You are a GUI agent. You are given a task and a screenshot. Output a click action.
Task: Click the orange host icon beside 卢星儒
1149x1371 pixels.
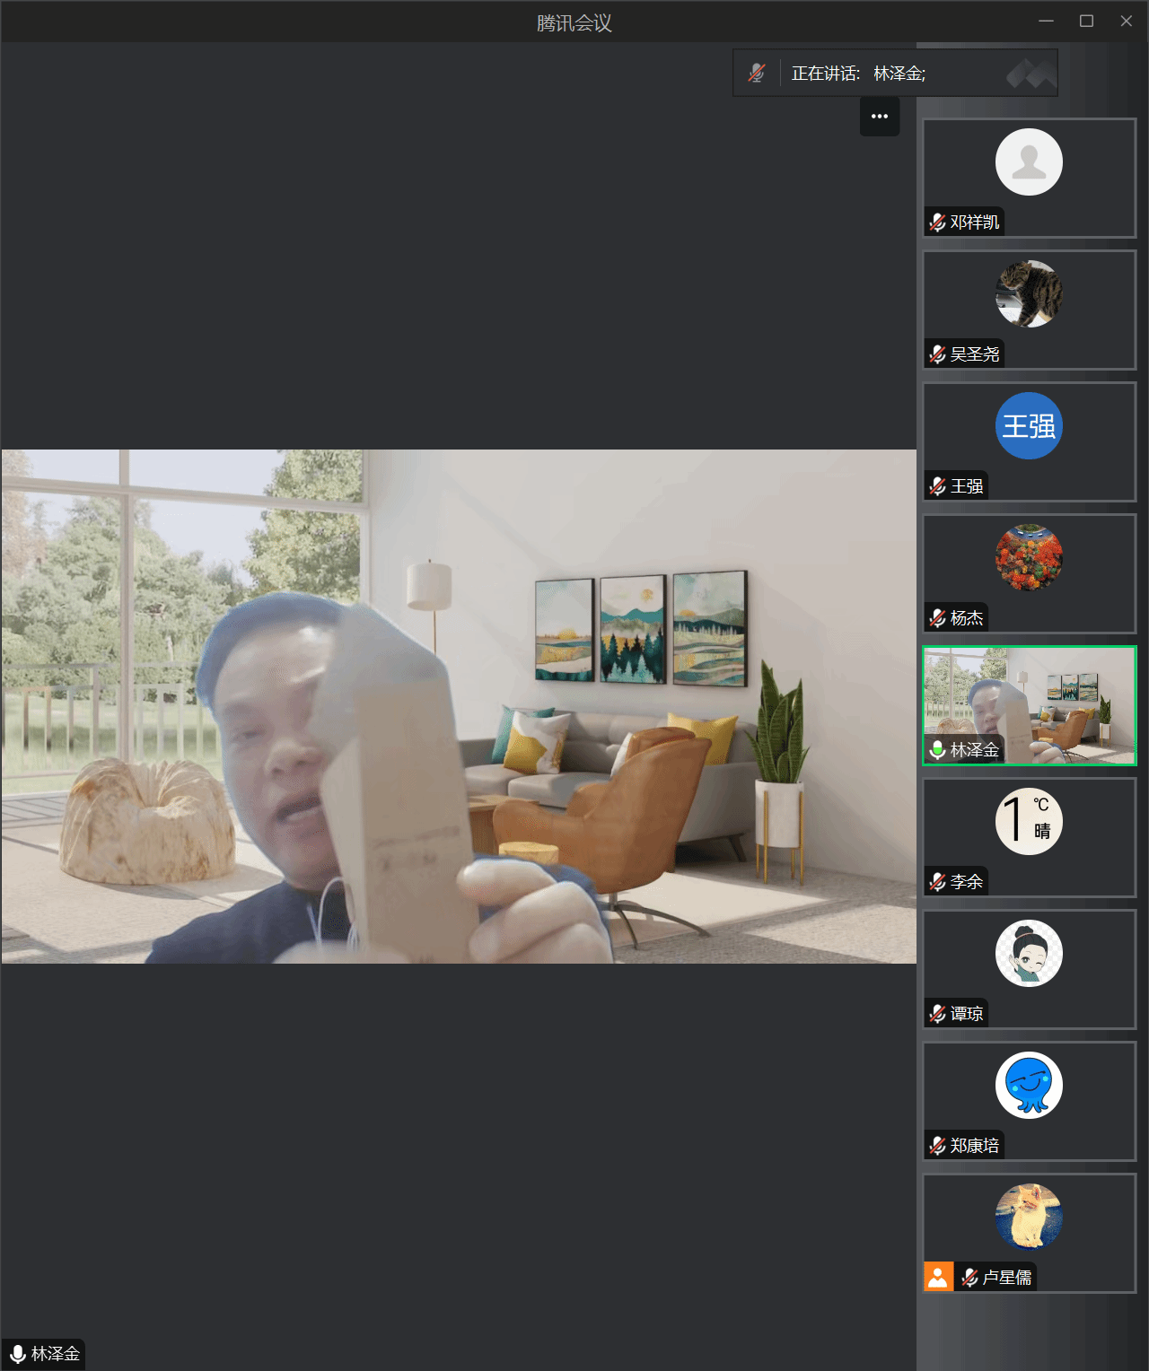[x=938, y=1277]
